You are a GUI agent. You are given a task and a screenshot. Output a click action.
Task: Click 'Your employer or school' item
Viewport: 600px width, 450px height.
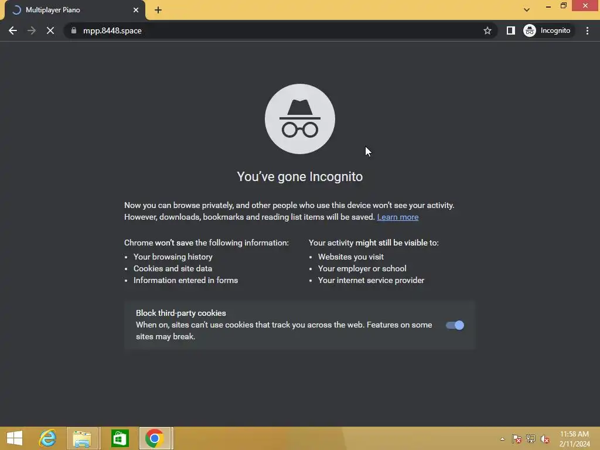[x=362, y=268]
